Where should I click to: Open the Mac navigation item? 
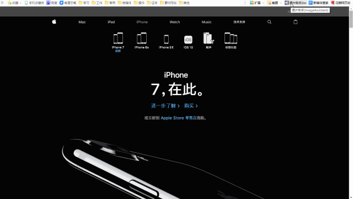click(82, 22)
